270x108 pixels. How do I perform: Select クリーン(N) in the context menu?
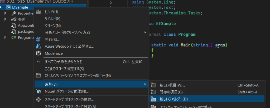53,26
